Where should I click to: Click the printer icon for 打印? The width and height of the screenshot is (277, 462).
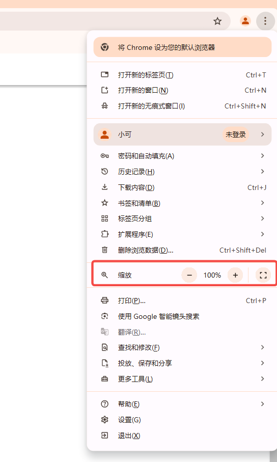pyautogui.click(x=104, y=301)
